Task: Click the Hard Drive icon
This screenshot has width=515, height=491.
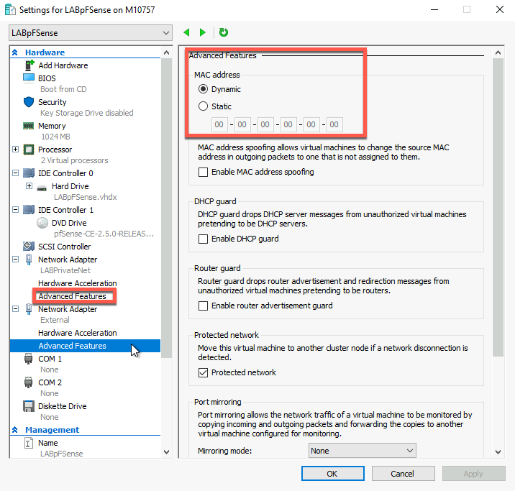Action: coord(42,188)
